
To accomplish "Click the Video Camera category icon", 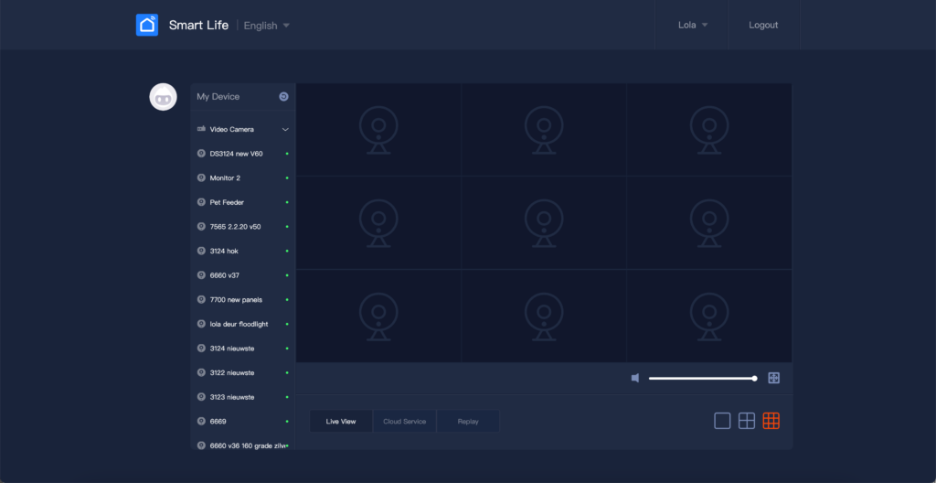I will click(201, 129).
